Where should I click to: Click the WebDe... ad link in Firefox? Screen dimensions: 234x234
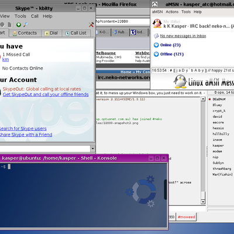[143, 53]
